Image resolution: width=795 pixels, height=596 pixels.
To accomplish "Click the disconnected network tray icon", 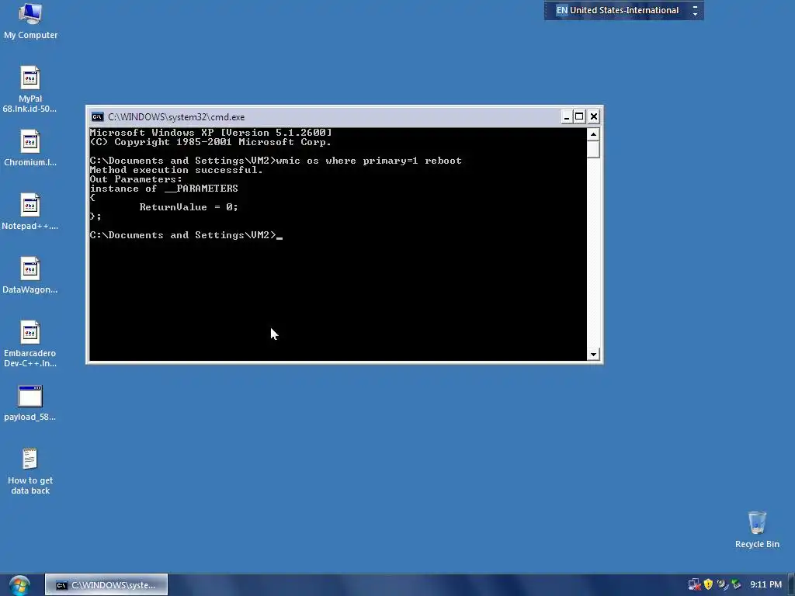I will (x=694, y=584).
